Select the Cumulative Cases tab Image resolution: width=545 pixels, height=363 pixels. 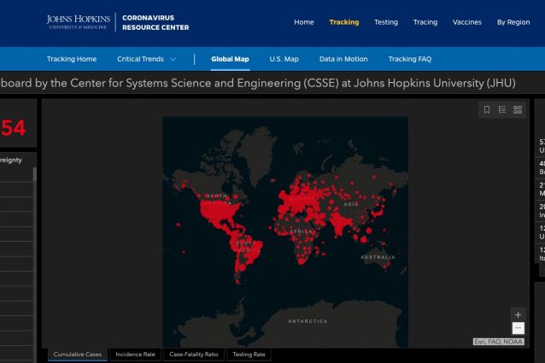tap(78, 354)
